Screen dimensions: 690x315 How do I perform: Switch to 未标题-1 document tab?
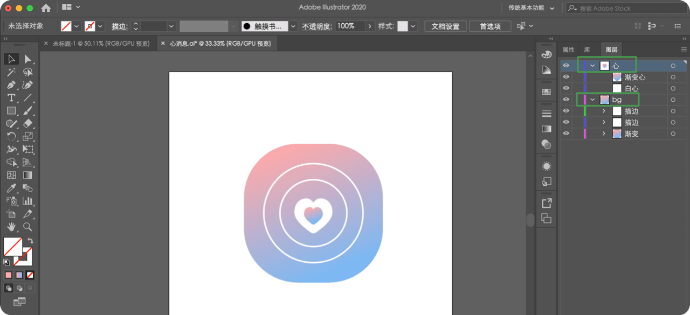(101, 44)
